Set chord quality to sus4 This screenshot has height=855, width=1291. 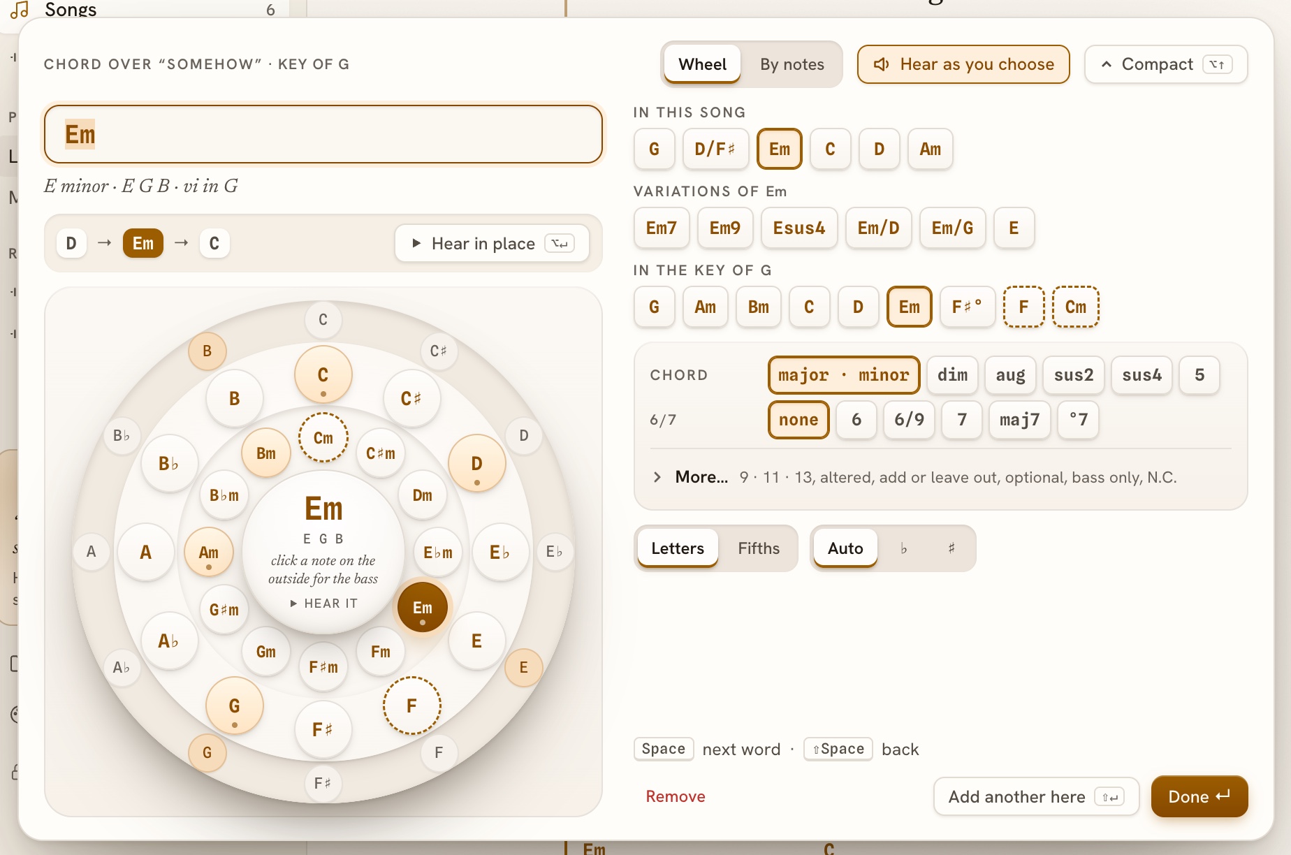(1142, 375)
